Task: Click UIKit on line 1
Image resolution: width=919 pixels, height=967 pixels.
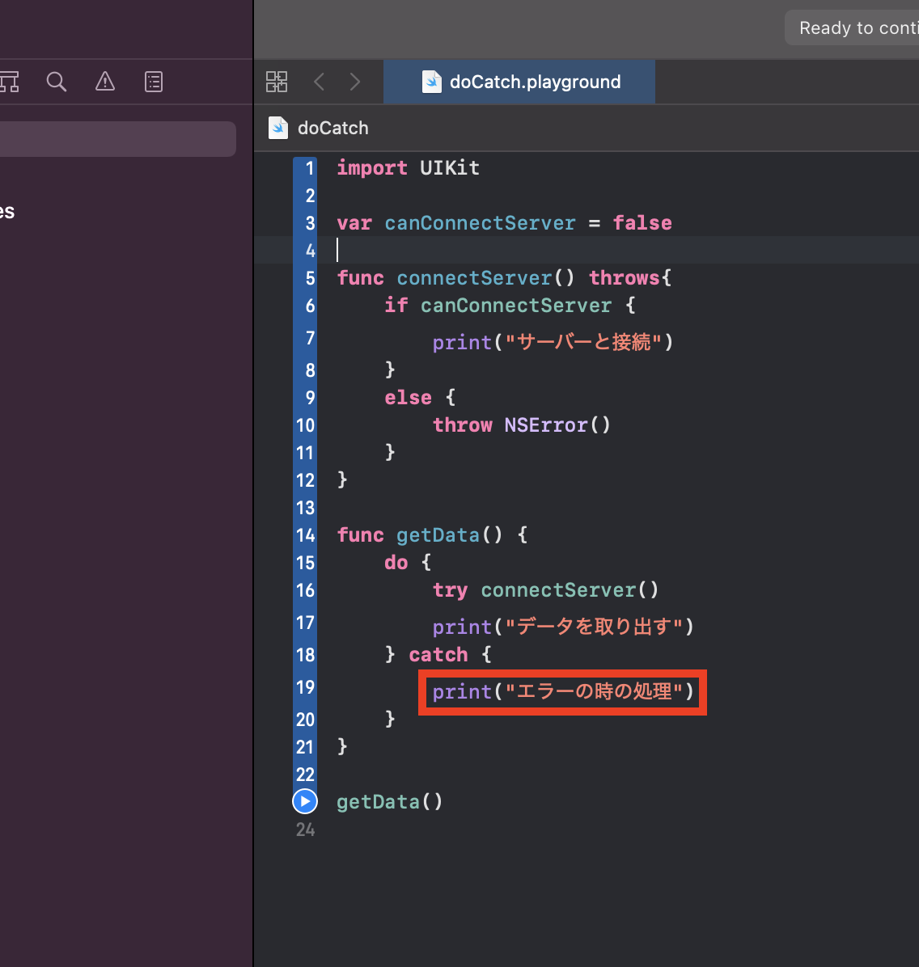Action: coord(450,167)
